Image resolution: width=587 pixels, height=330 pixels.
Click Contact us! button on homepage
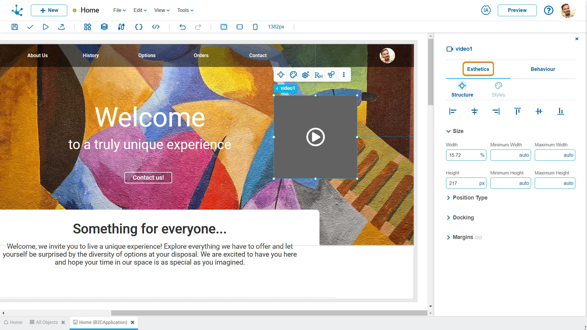click(x=148, y=177)
